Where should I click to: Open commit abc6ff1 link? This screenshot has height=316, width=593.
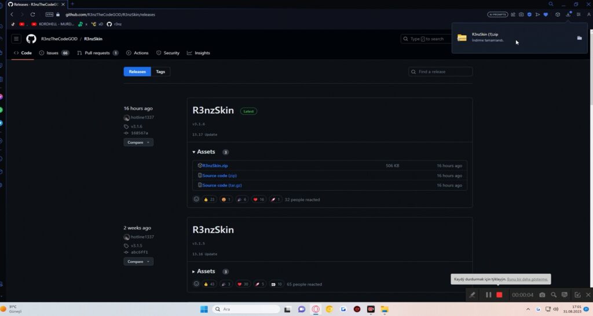click(139, 252)
